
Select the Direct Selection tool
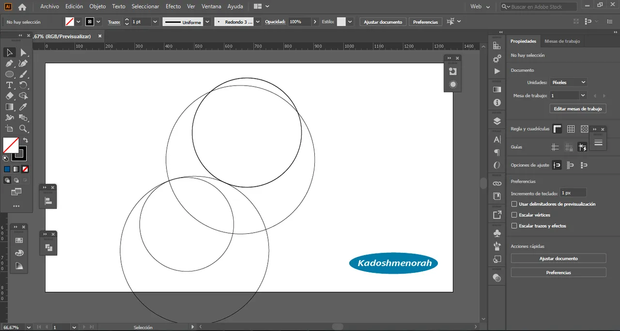[23, 53]
